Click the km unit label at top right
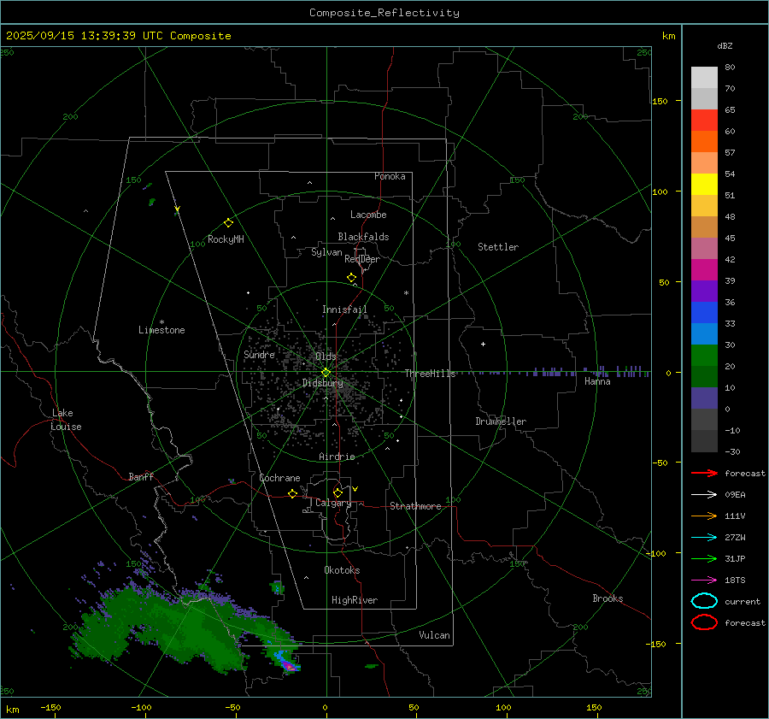This screenshot has height=719, width=769. pyautogui.click(x=668, y=36)
